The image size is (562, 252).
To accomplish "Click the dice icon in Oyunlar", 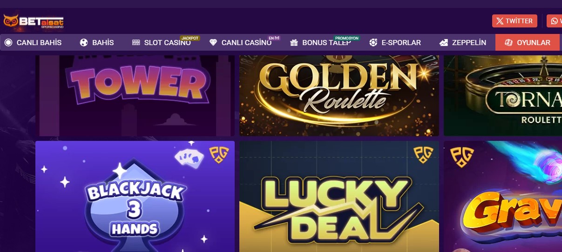I will (508, 42).
